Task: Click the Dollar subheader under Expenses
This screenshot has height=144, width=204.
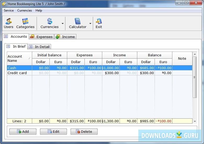Action: (x=76, y=62)
